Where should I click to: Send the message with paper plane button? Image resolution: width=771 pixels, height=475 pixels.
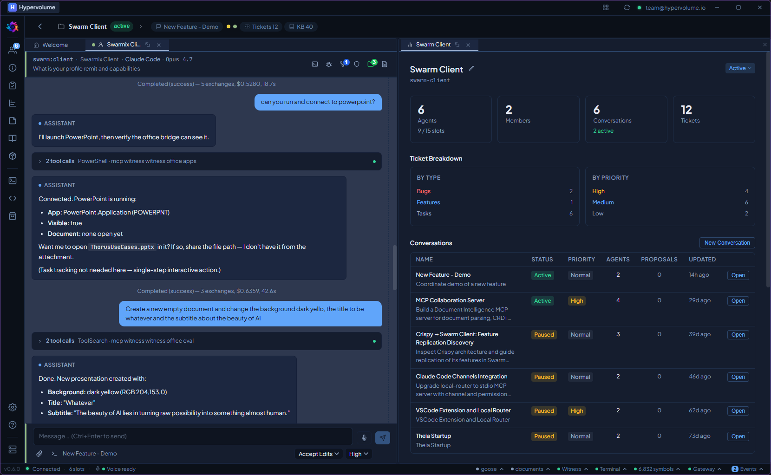point(383,437)
